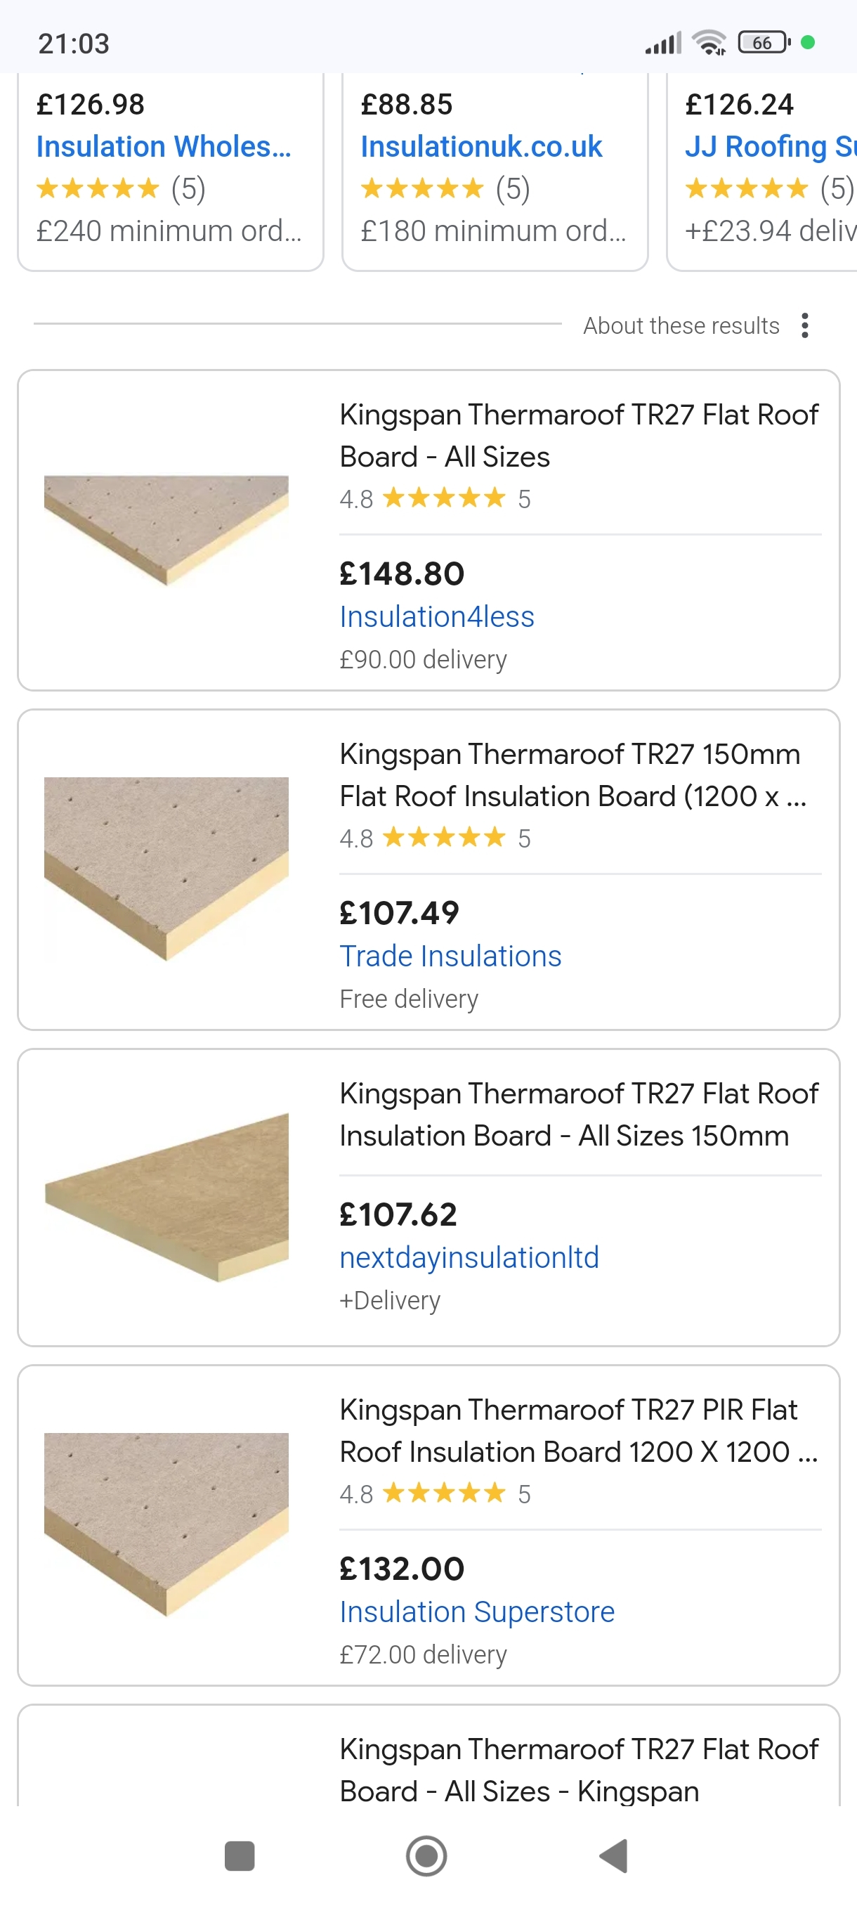Open the Trade Insulations store link

(450, 956)
